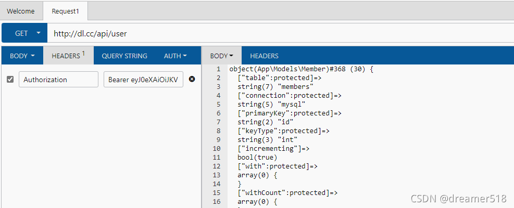The width and height of the screenshot is (514, 208).
Task: Click line number 13 in gutter
Action: click(x=216, y=175)
